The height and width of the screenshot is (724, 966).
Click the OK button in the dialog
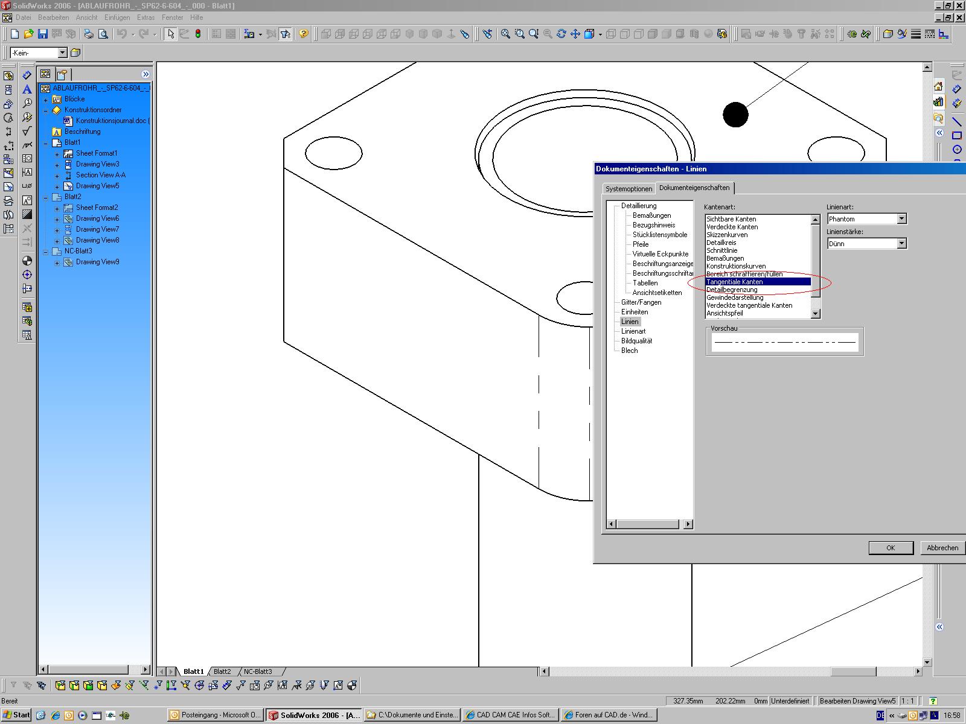[x=891, y=548]
